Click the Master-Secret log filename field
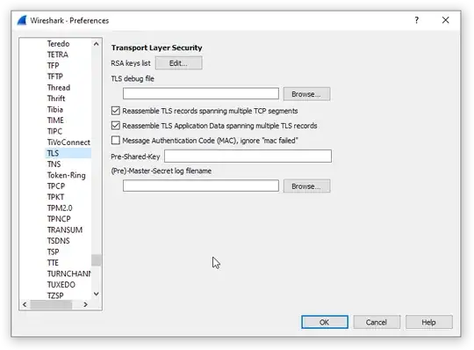This screenshot has height=350, width=474. pos(201,186)
